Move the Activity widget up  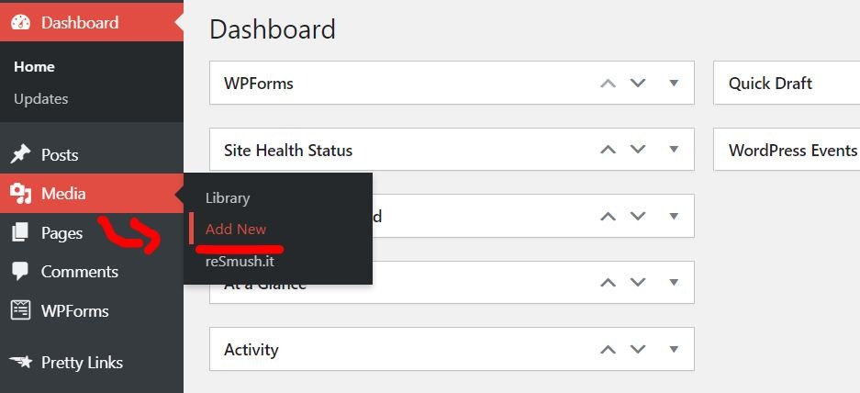tap(608, 349)
